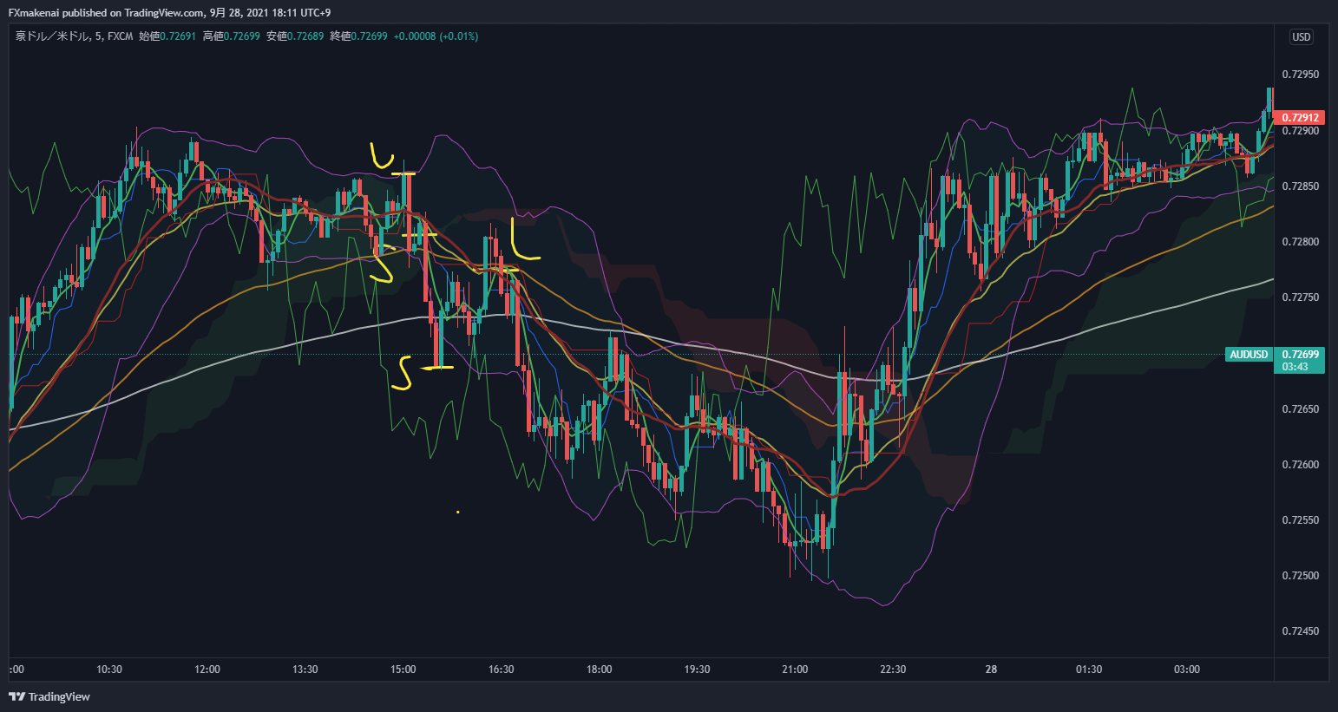Click the 0.72600 price axis label
Viewport: 1338px width, 712px height.
(x=1301, y=465)
